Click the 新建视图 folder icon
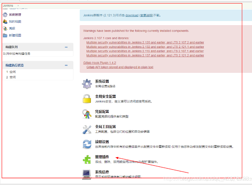Viewport: 252px width, 185px height. (5, 35)
